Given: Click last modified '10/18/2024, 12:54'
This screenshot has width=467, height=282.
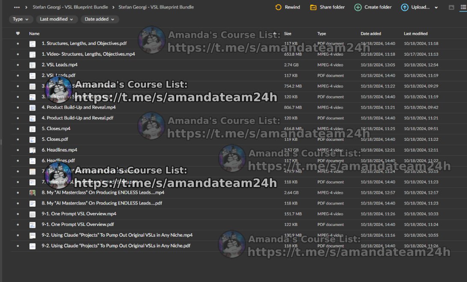Looking at the screenshot, I should (421, 65).
